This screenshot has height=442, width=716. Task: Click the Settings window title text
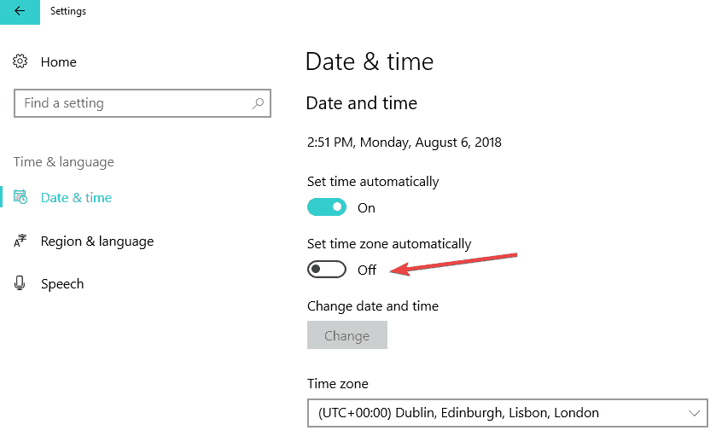(x=68, y=11)
